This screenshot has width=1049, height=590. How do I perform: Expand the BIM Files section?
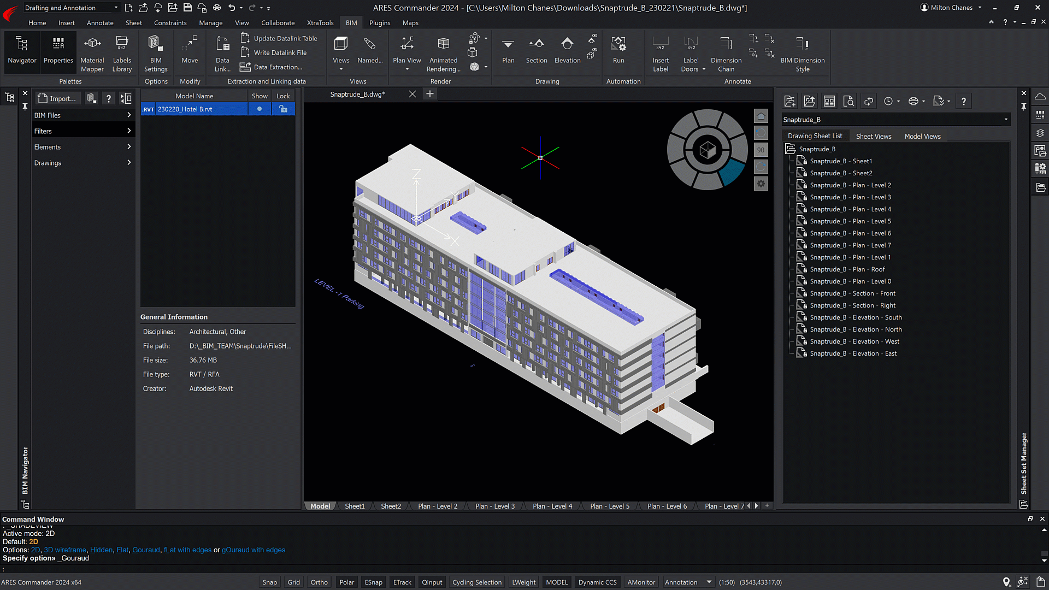[83, 115]
